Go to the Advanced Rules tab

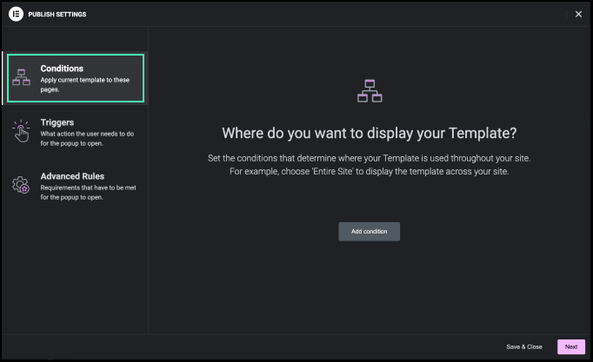pyautogui.click(x=72, y=176)
